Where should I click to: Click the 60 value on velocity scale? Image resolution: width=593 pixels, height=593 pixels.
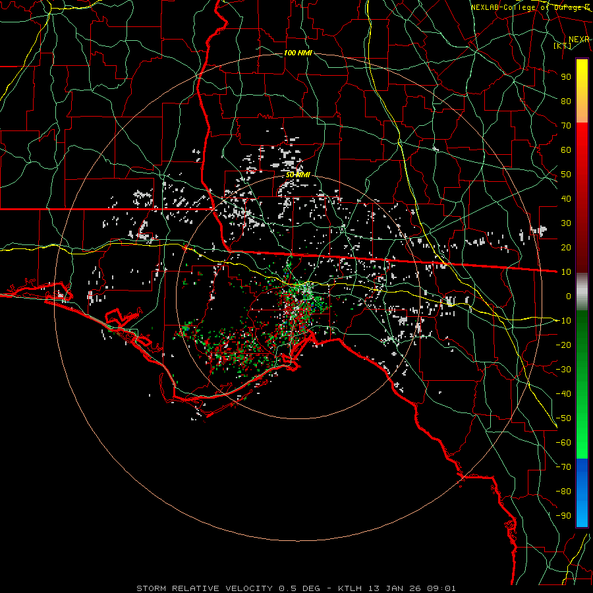tap(566, 150)
